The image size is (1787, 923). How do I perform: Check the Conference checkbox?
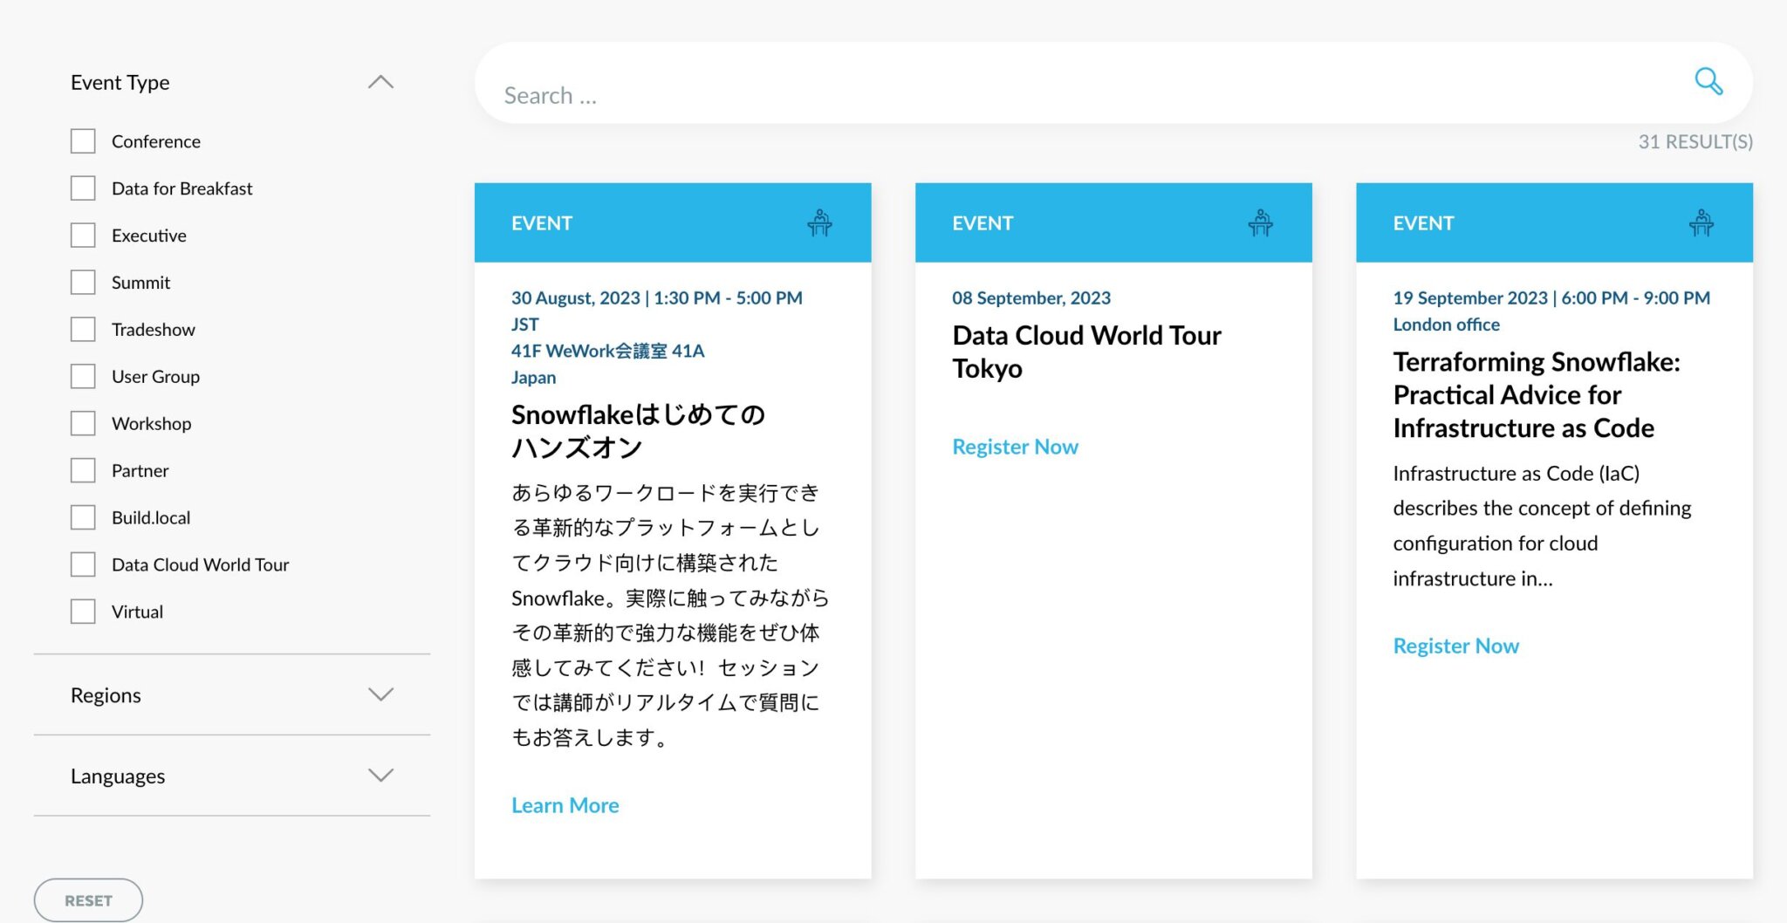[83, 141]
